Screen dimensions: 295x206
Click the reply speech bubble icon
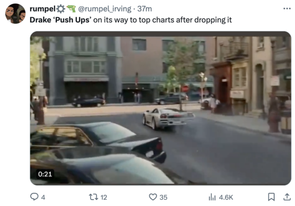[34, 197]
